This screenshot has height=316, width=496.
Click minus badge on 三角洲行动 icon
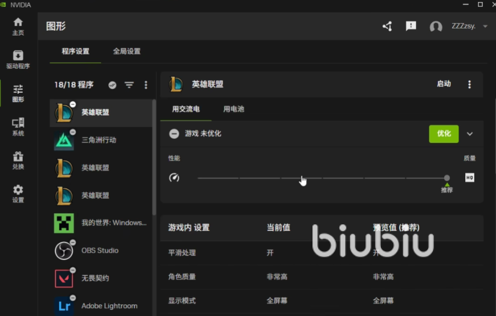click(x=73, y=132)
